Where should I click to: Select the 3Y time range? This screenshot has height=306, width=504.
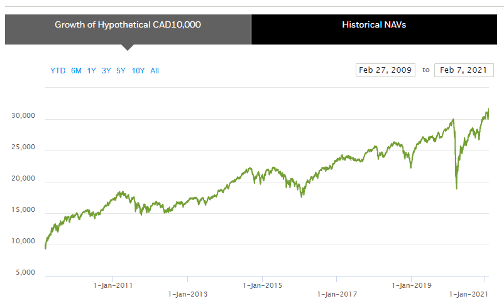tap(106, 71)
